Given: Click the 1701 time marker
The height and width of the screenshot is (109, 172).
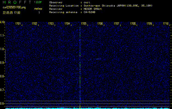Looking at the screenshot, I should [x=18, y=24].
